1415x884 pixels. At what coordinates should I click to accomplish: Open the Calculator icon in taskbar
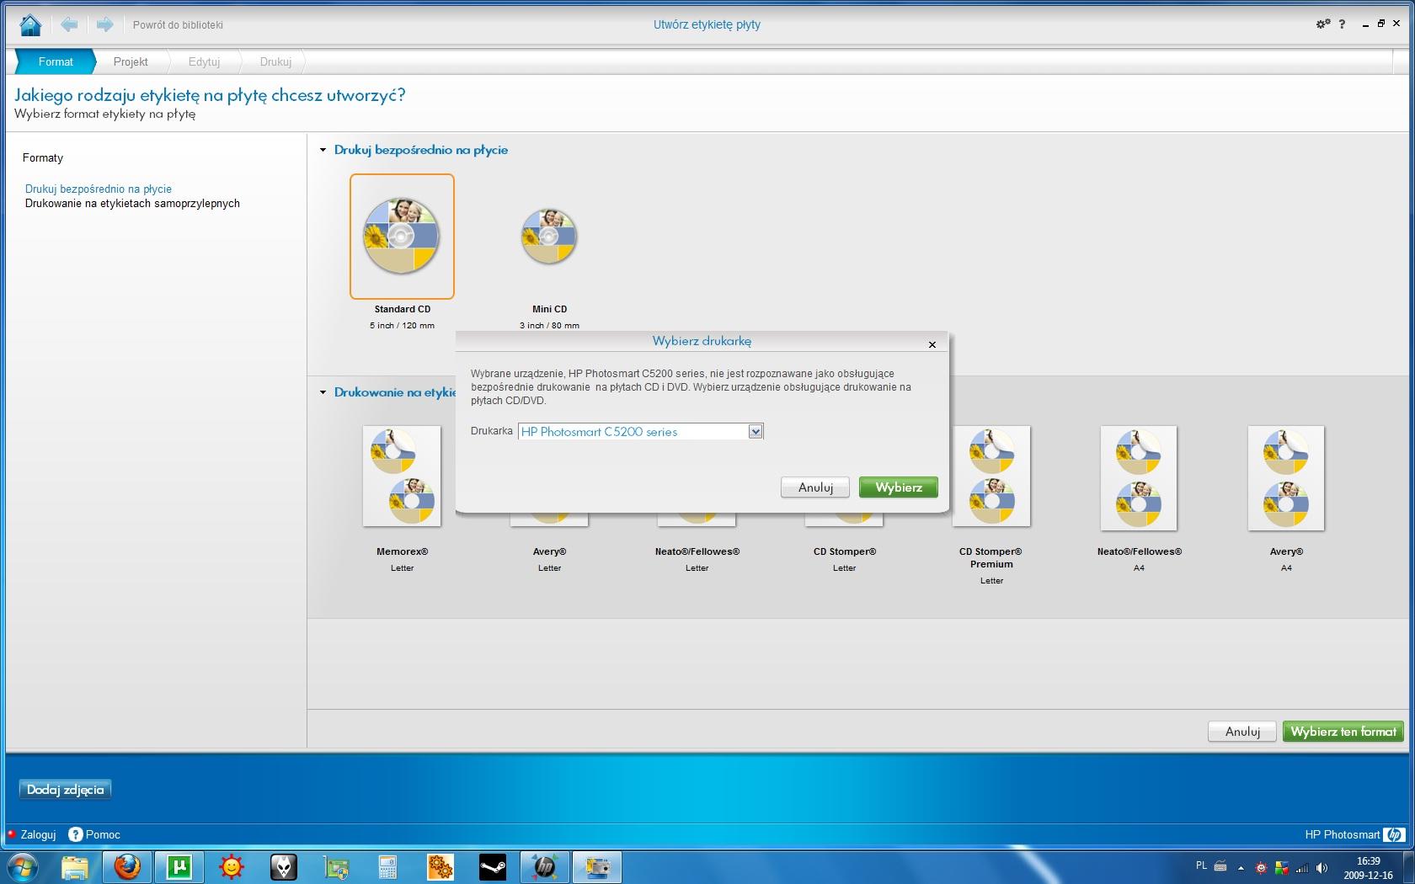click(388, 866)
